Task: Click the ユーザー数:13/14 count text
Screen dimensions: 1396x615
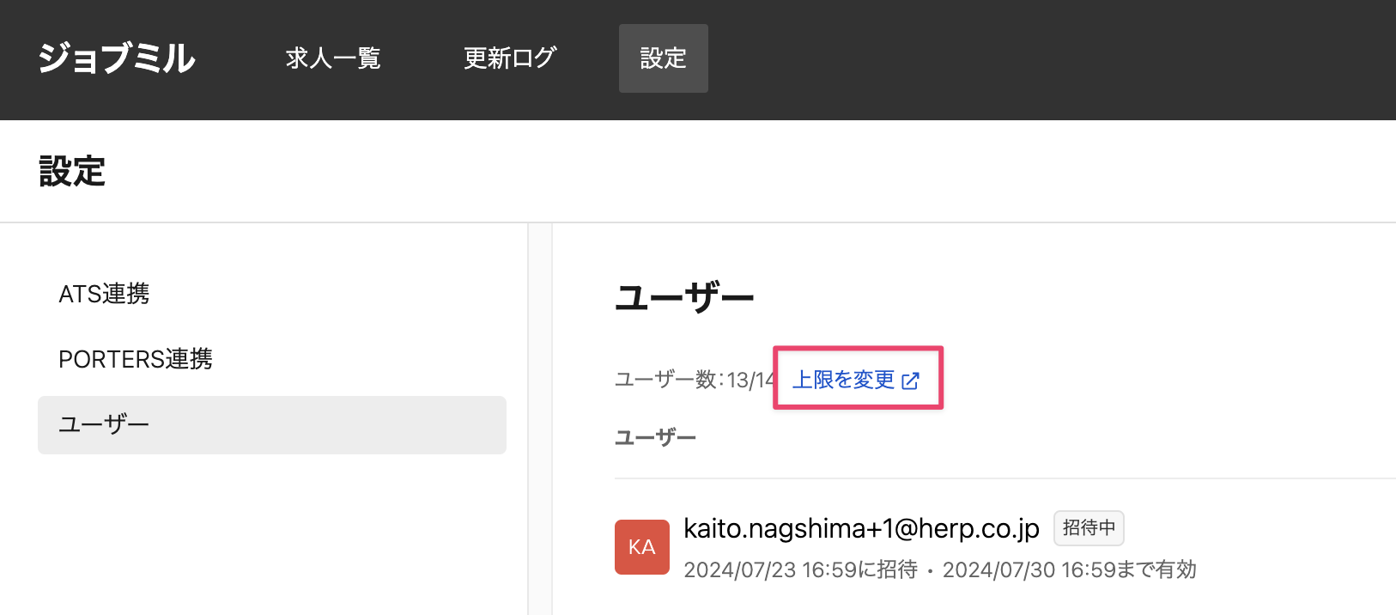Action: click(x=695, y=380)
